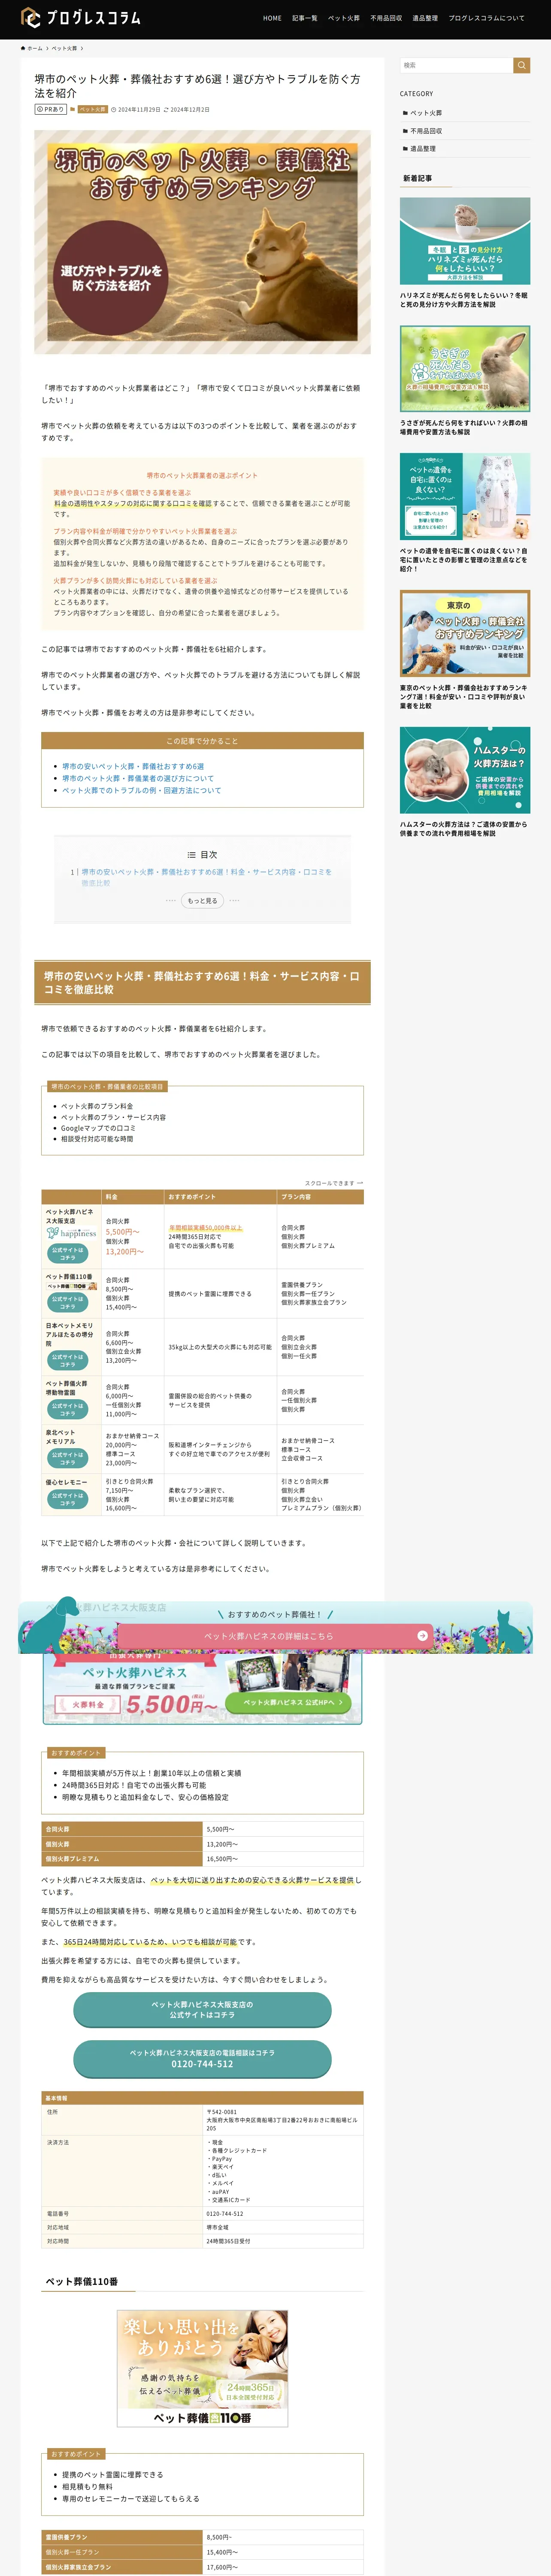Click the folder icon beside ペット火葬 category
551x2576 pixels.
405,113
